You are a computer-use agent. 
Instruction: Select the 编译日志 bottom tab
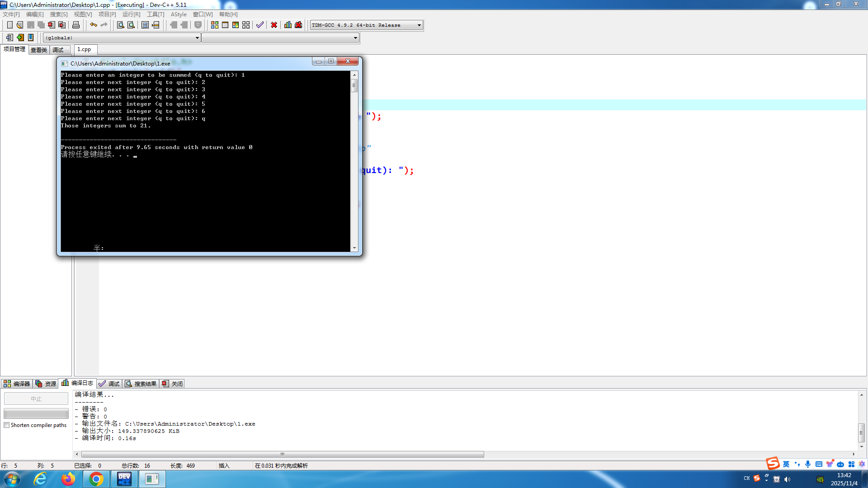pyautogui.click(x=78, y=383)
